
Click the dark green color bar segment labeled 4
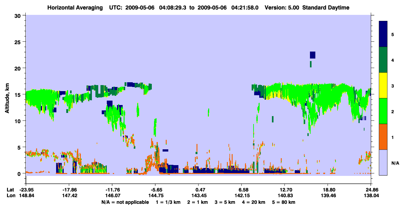383,60
